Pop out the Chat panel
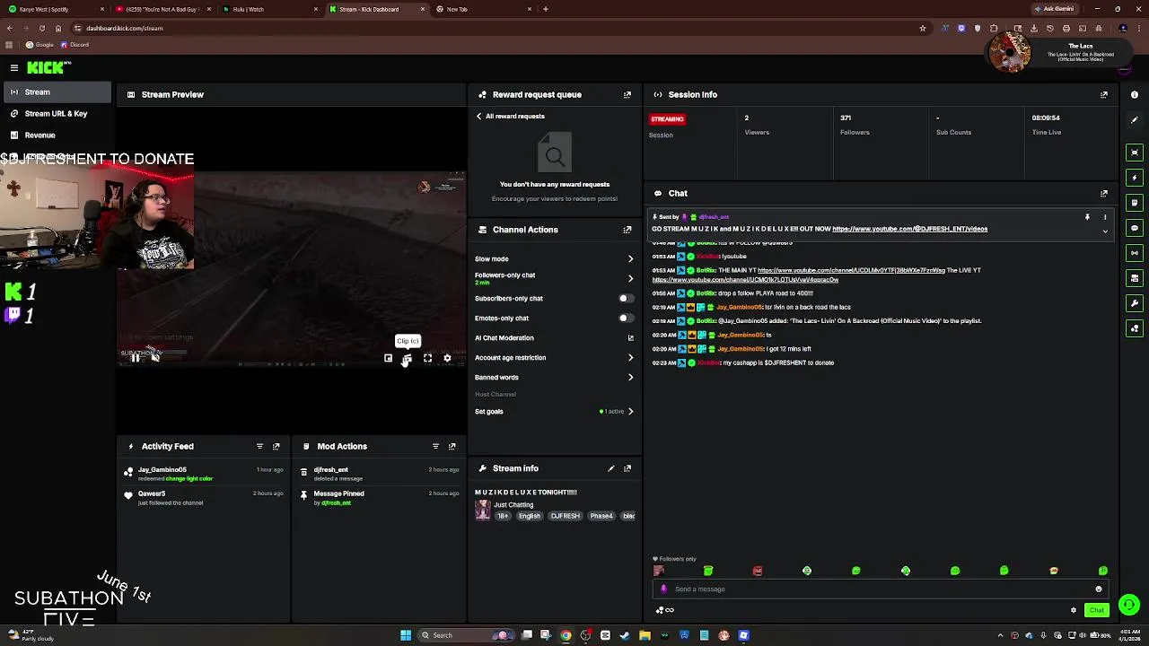Image resolution: width=1149 pixels, height=646 pixels. (x=1104, y=193)
